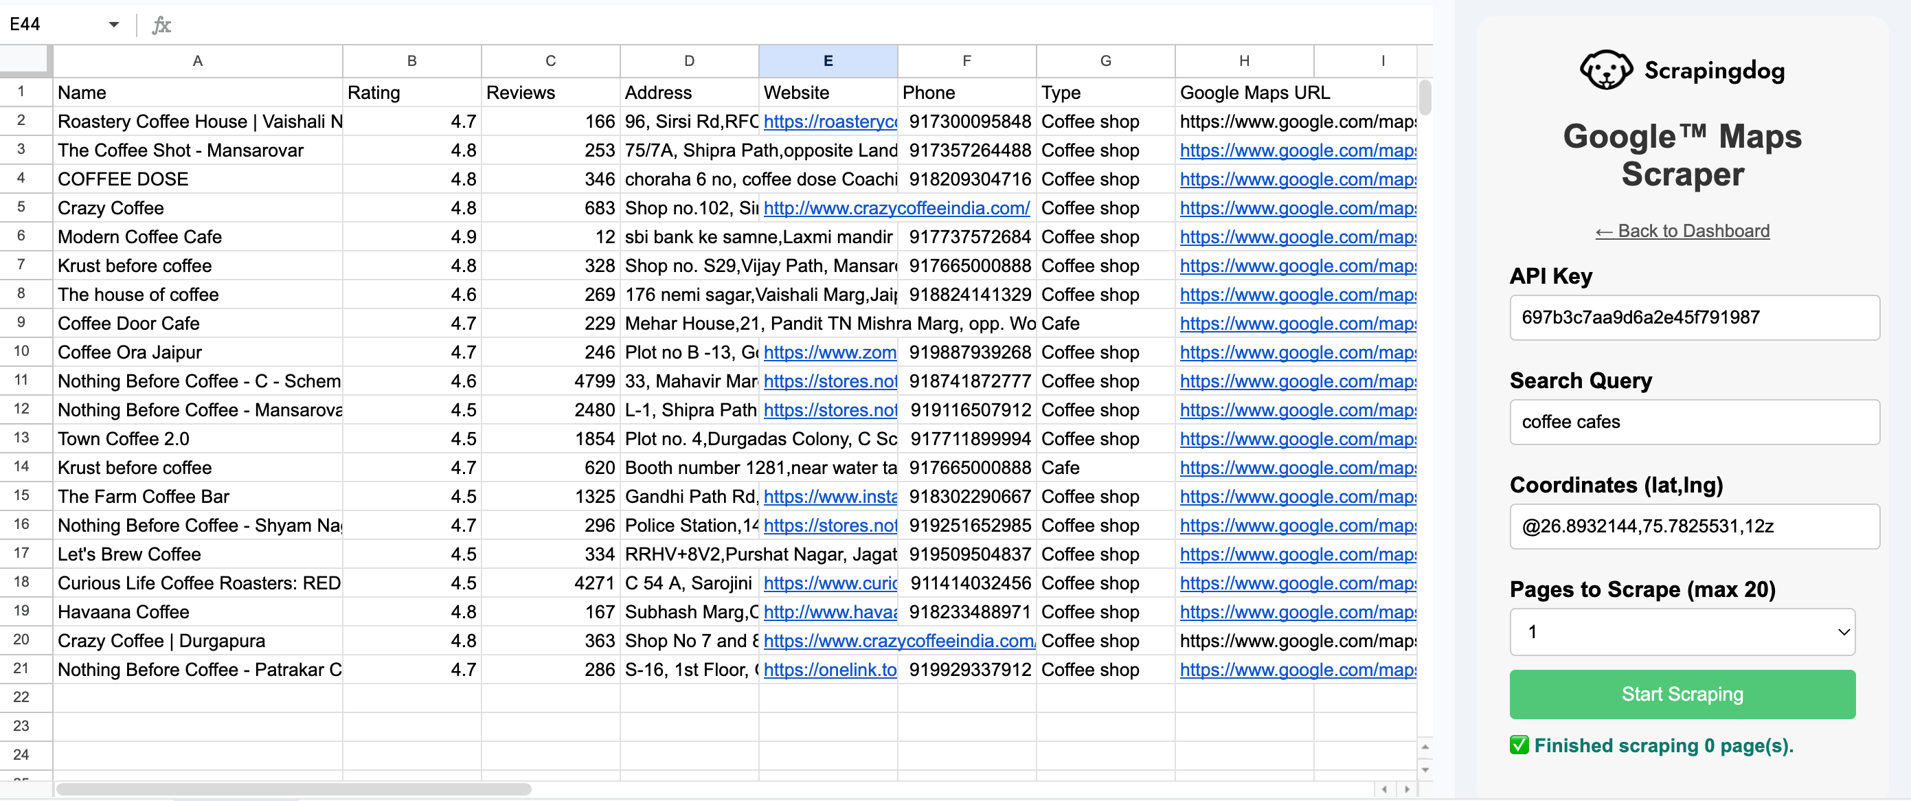Click the API Key input field

click(x=1695, y=318)
